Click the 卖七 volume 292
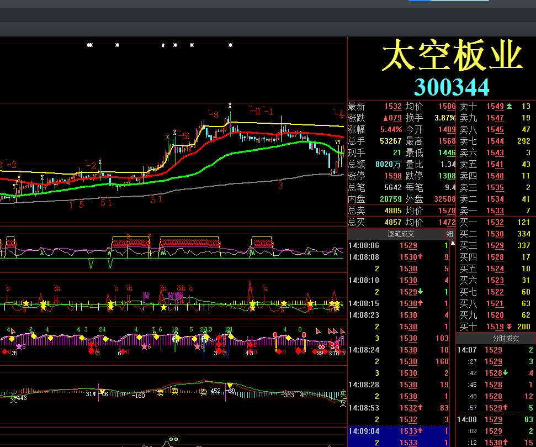This screenshot has width=536, height=447. click(x=524, y=141)
